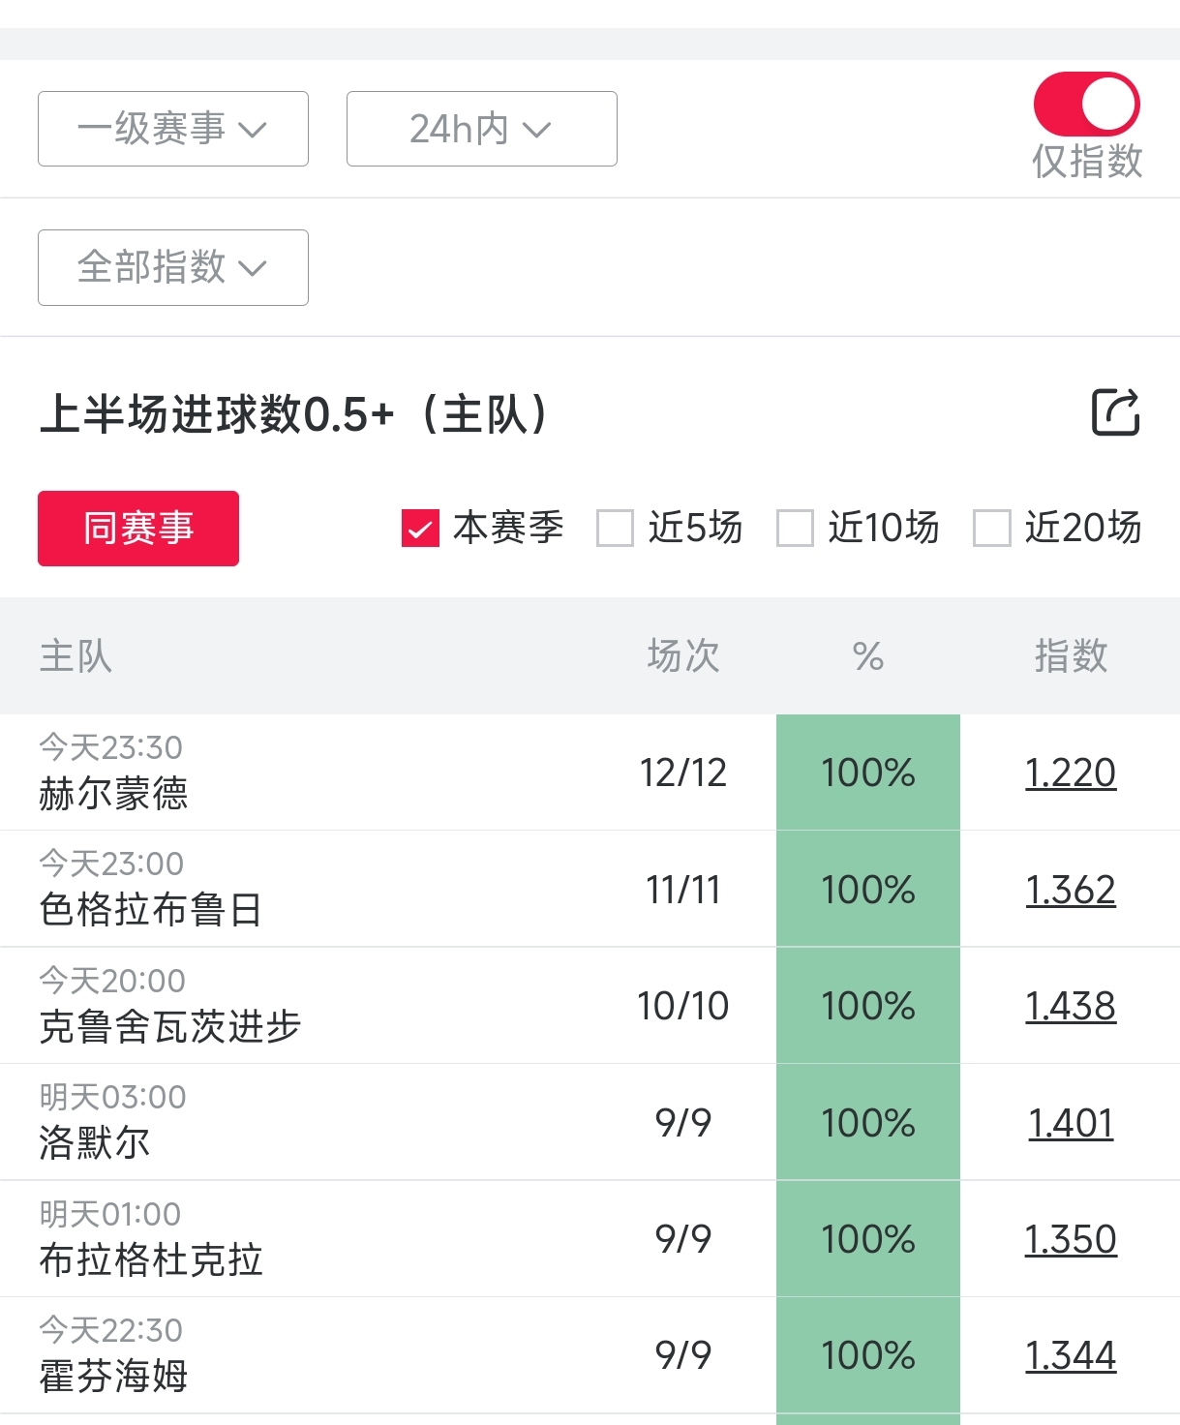The width and height of the screenshot is (1180, 1425).
Task: Uncheck the 本赛季 checkbox
Action: [x=420, y=529]
